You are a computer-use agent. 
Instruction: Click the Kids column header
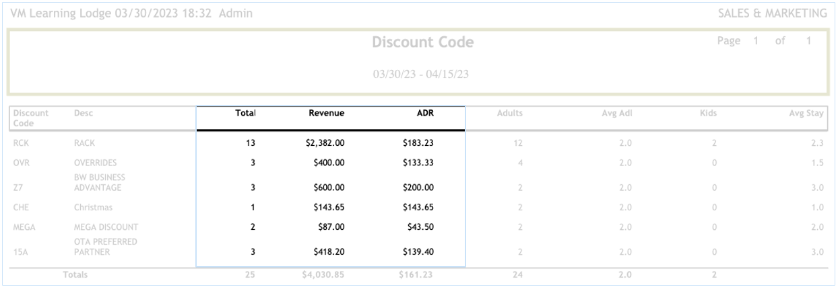715,114
